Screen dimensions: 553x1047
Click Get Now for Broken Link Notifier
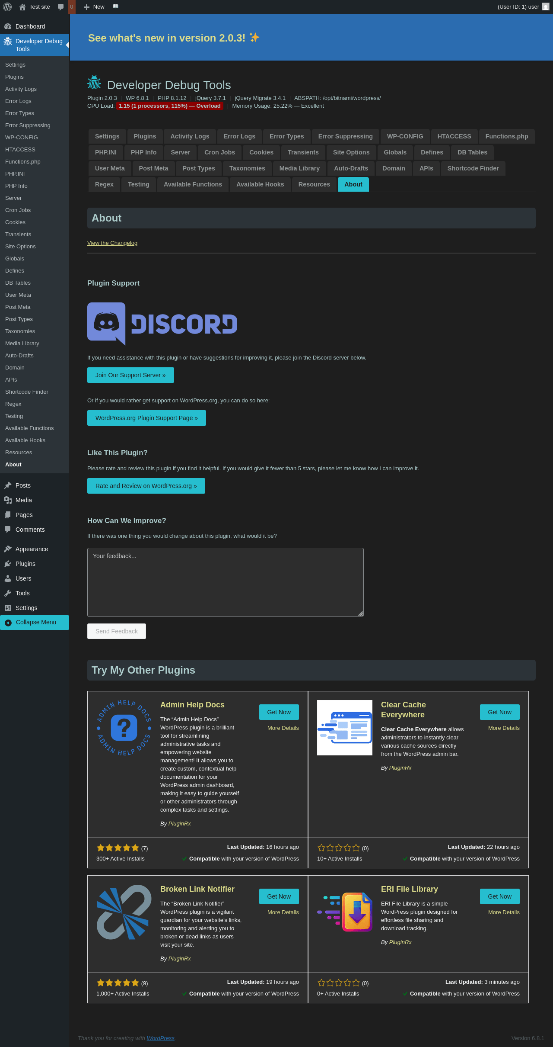(279, 896)
